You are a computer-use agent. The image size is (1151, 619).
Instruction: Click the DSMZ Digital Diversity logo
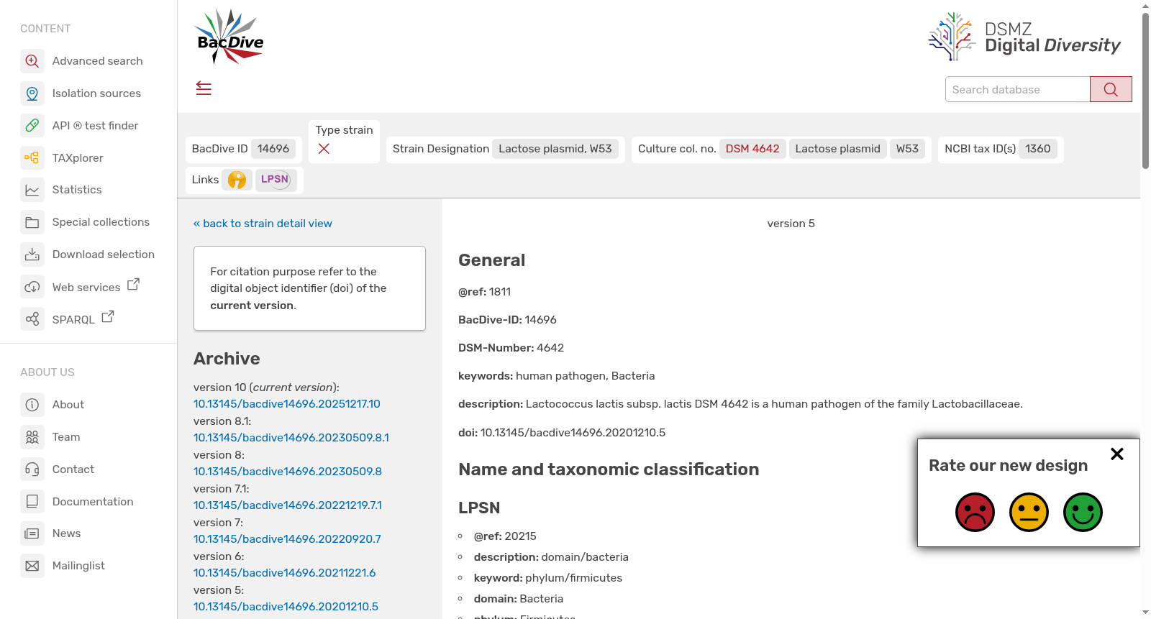coord(1024,37)
